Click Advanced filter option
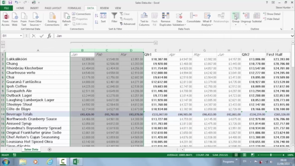Image resolution: width=295 pixels, height=166 pixels. coord(128,24)
